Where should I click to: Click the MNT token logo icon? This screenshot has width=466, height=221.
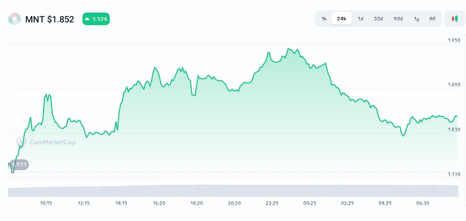[14, 19]
